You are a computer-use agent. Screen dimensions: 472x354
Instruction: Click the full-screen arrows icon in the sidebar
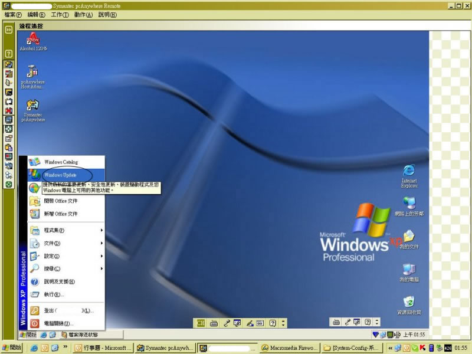(9, 129)
